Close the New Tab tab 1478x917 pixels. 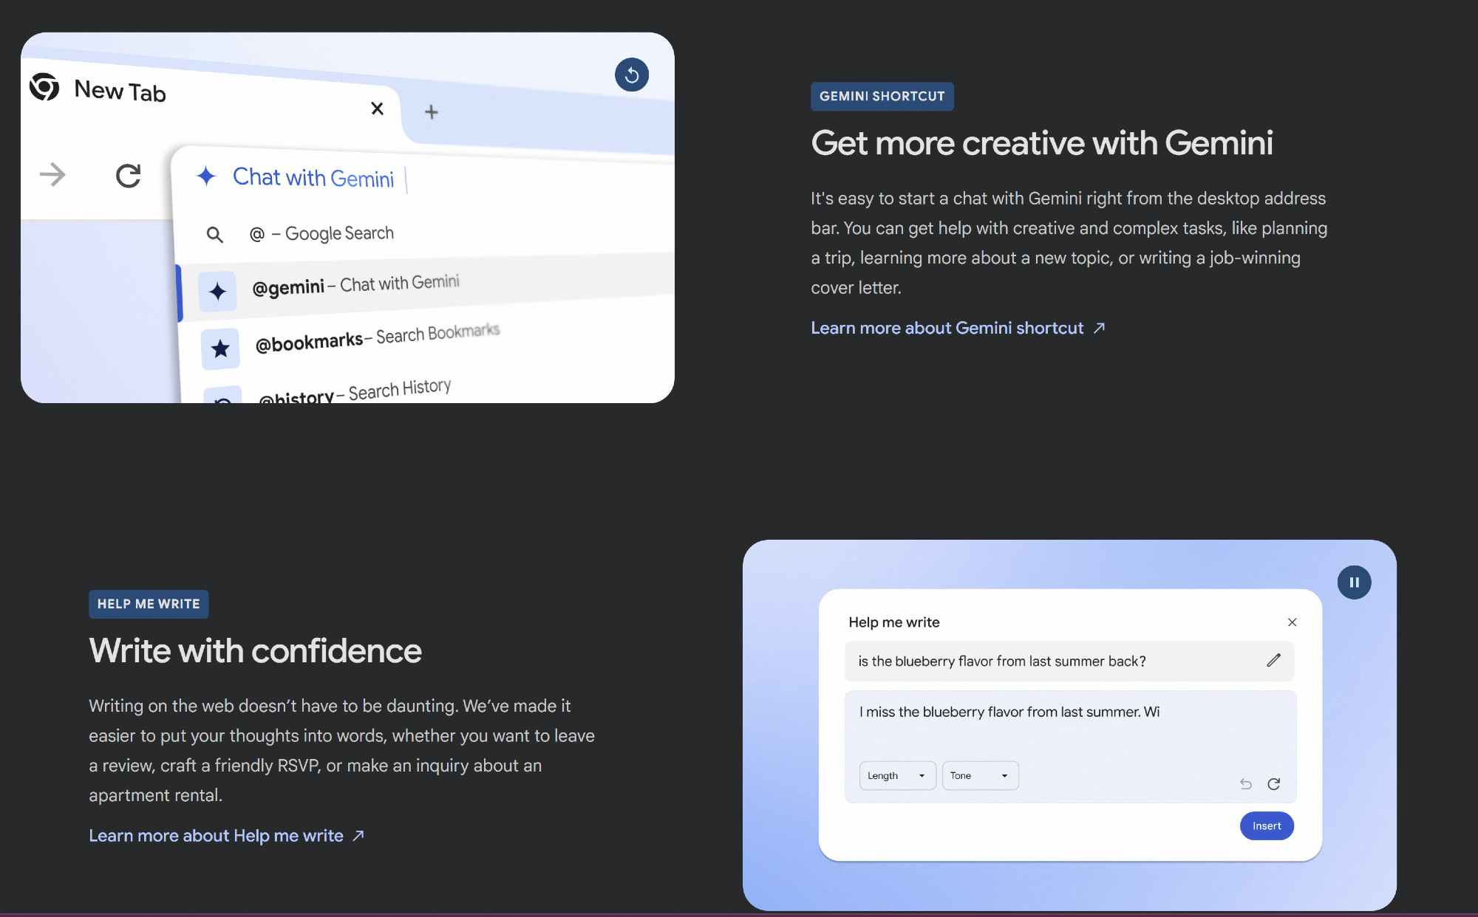tap(377, 109)
